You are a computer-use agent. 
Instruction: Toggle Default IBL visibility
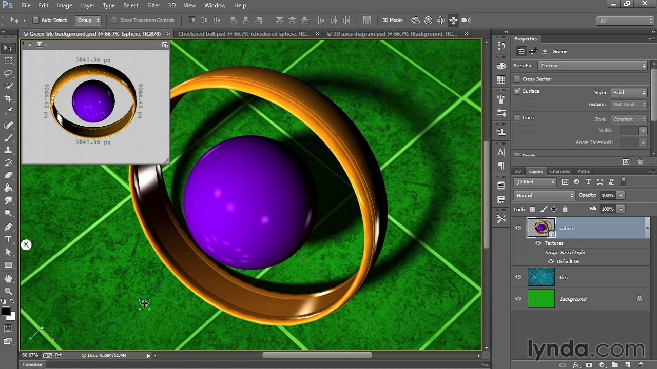pos(551,261)
